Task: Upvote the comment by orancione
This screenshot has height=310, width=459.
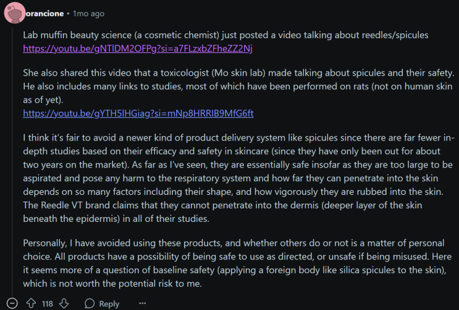Action: click(31, 303)
